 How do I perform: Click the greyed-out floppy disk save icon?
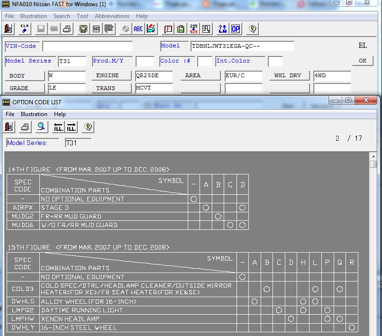(41, 29)
